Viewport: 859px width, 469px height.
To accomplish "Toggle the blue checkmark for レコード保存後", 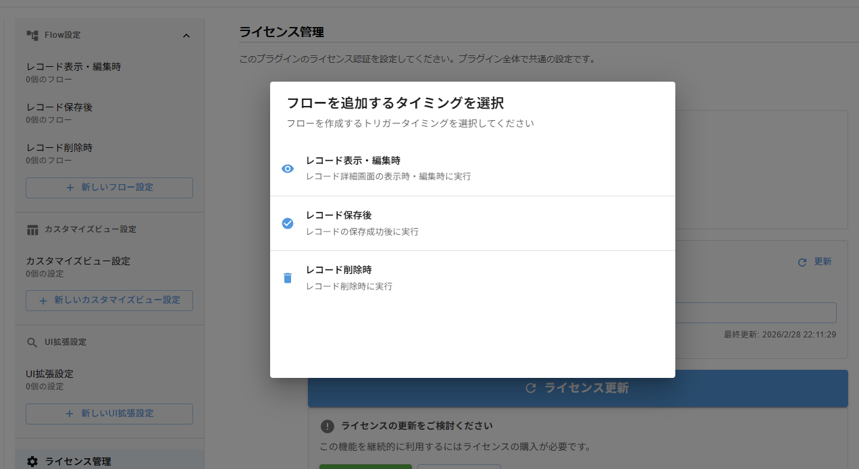I will click(x=287, y=223).
